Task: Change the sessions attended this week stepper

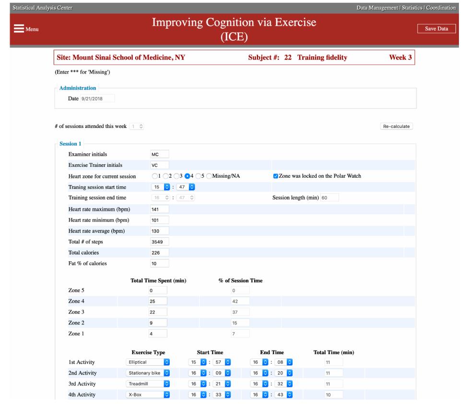Action: (137, 126)
